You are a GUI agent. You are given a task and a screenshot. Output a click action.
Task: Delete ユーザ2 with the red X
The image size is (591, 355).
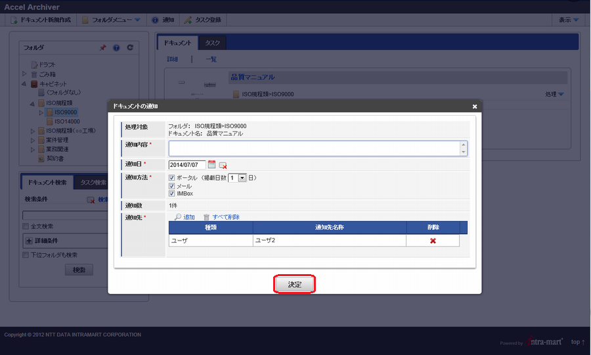(x=433, y=241)
